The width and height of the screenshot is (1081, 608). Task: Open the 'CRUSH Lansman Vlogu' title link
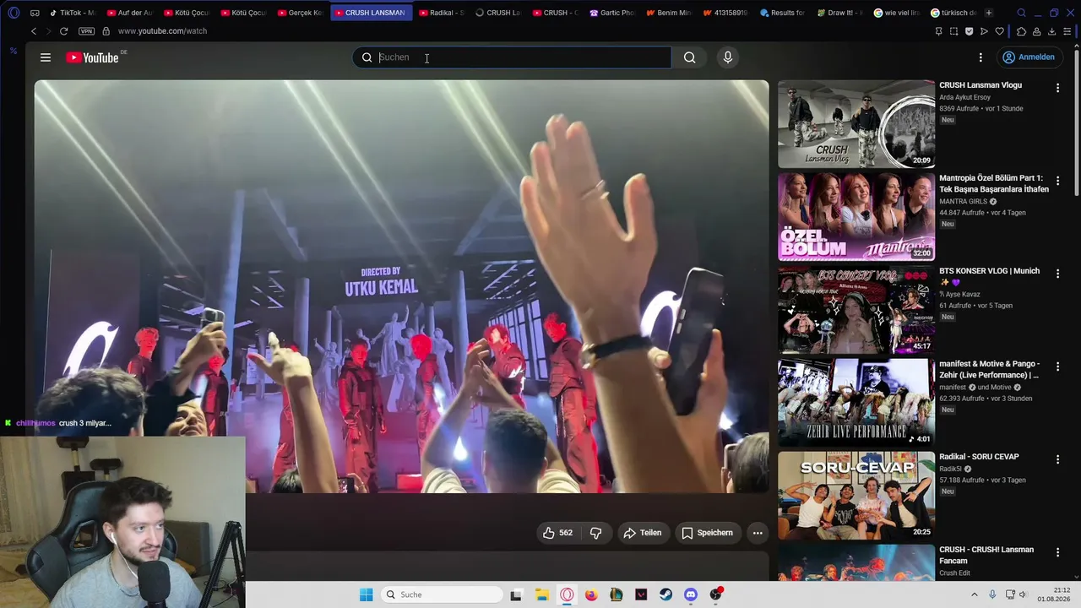tap(981, 85)
